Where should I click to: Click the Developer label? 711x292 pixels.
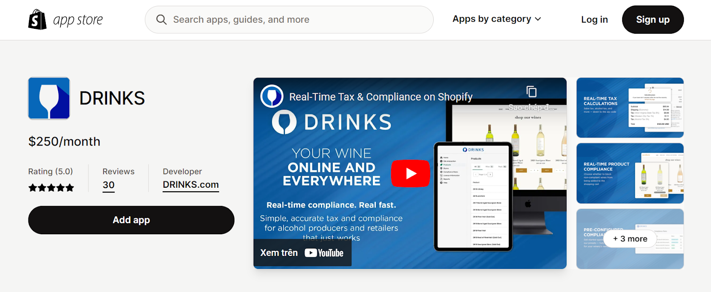click(x=182, y=171)
